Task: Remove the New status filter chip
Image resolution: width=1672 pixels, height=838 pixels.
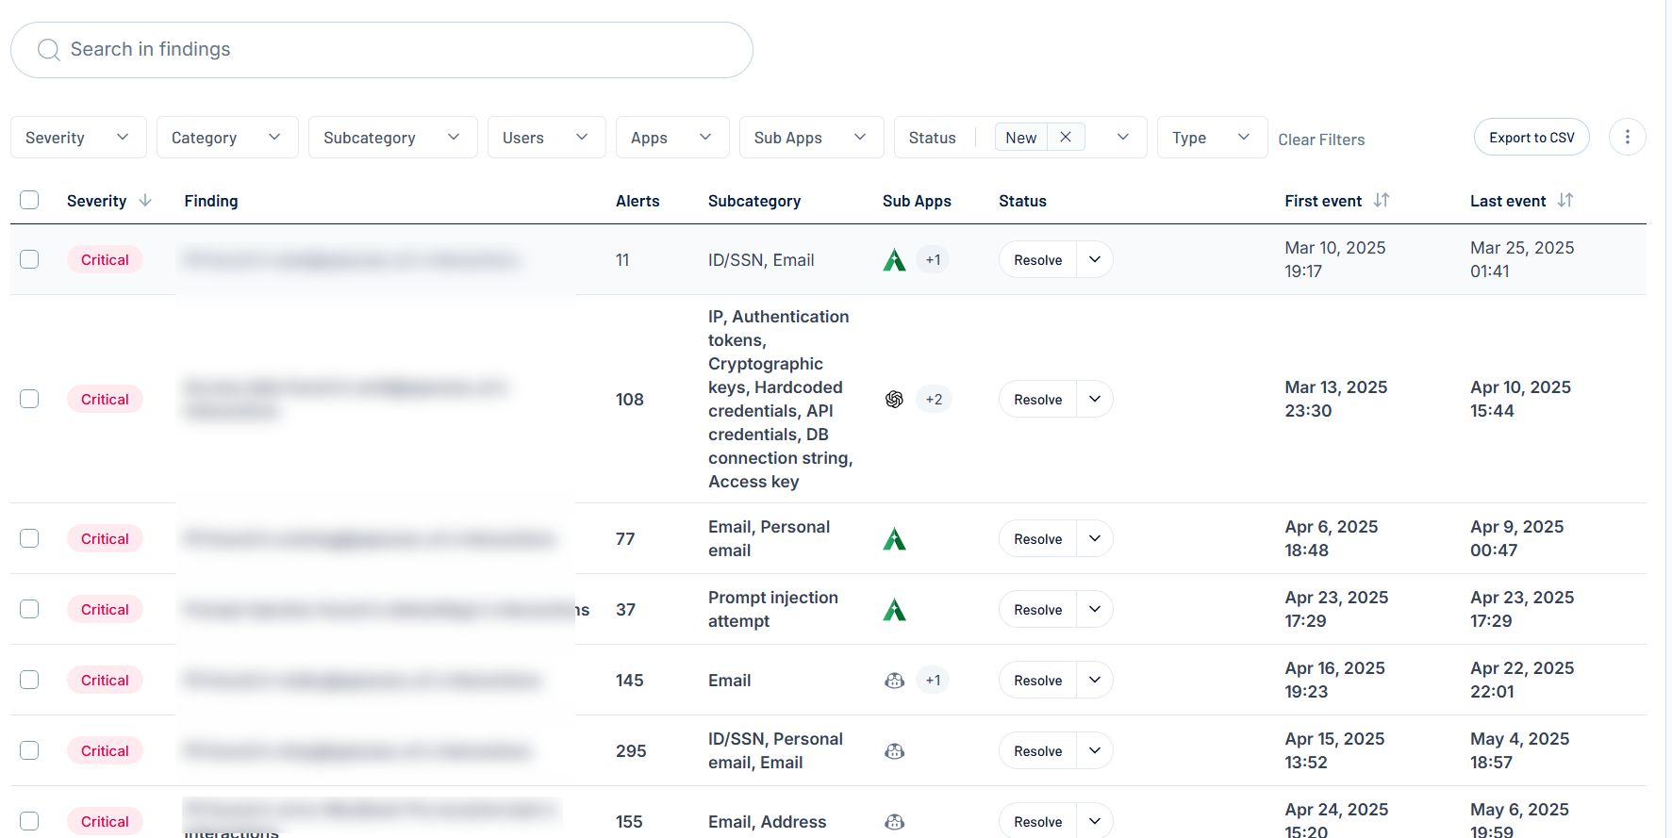Action: tap(1065, 138)
